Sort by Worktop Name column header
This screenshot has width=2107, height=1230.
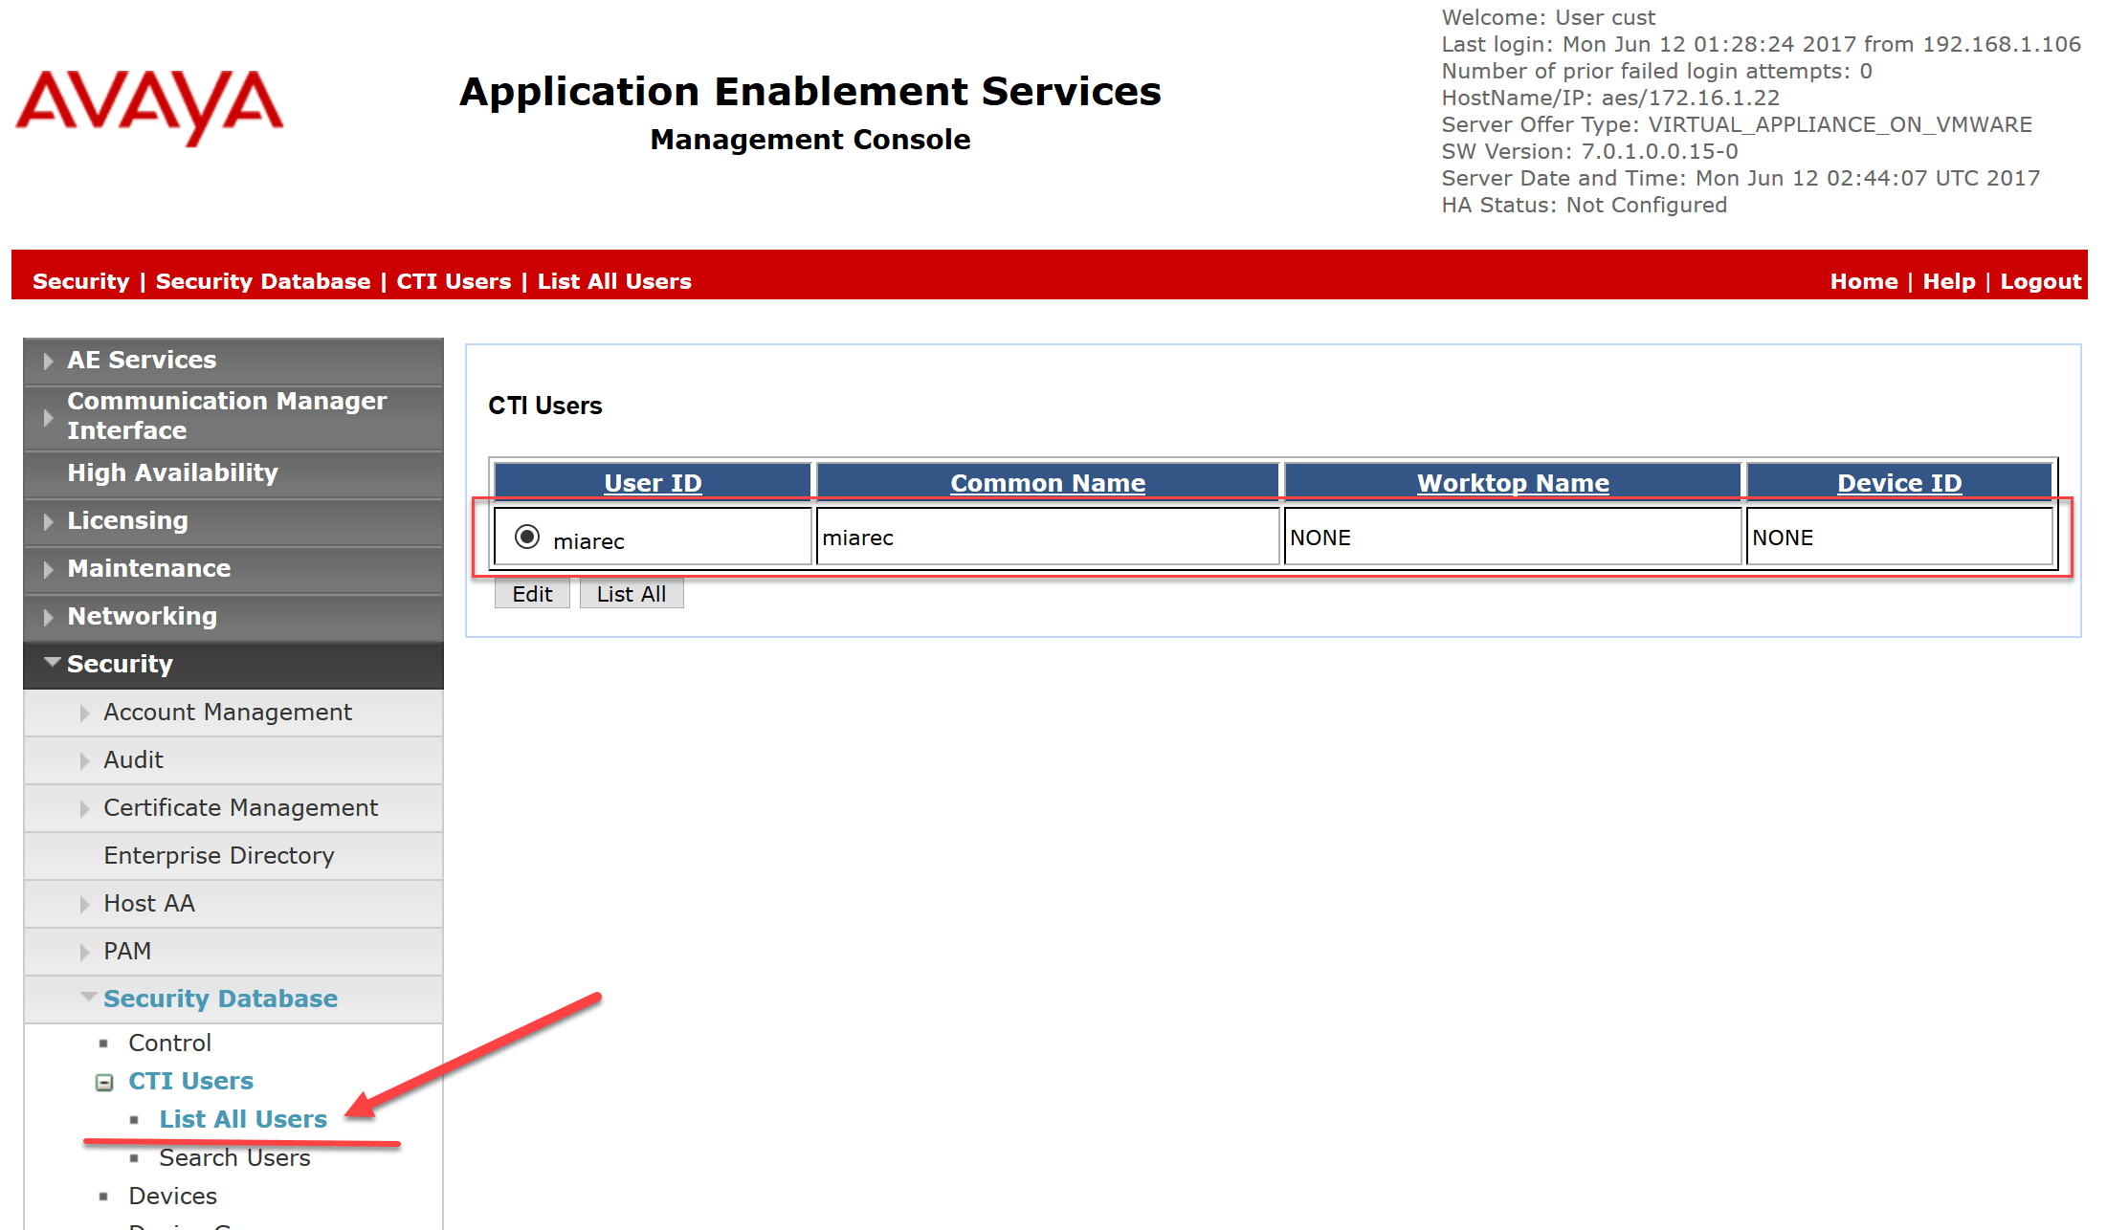pos(1513,483)
